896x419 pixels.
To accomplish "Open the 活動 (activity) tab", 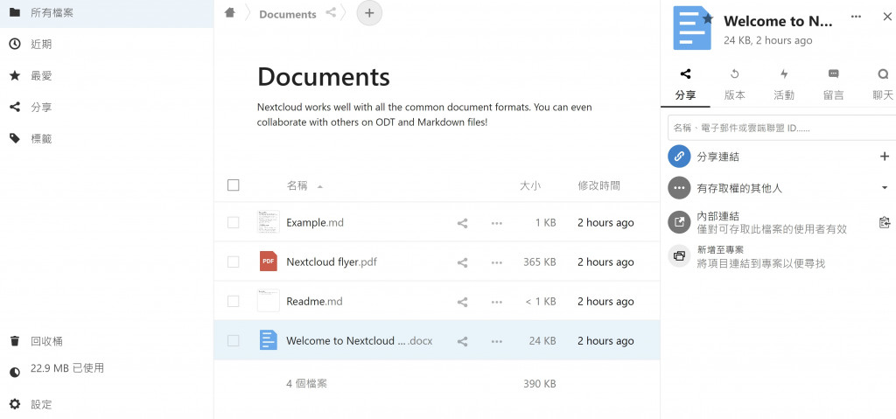I will pos(784,84).
